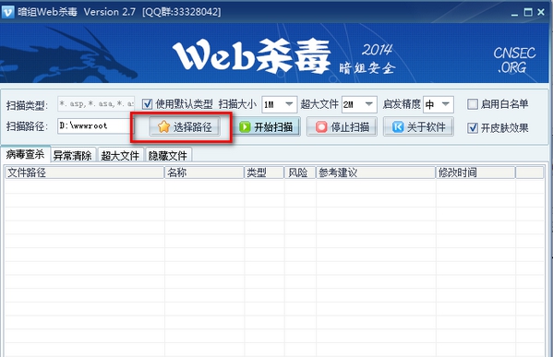The image size is (553, 357).
Task: Click the app logo icon in title bar
Action: click(7, 12)
